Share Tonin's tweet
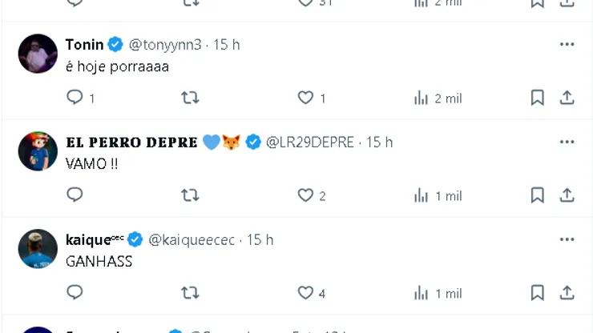 (567, 98)
